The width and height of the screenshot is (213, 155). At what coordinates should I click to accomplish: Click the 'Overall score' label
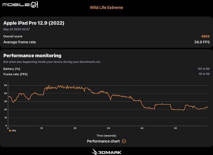[x=13, y=36]
